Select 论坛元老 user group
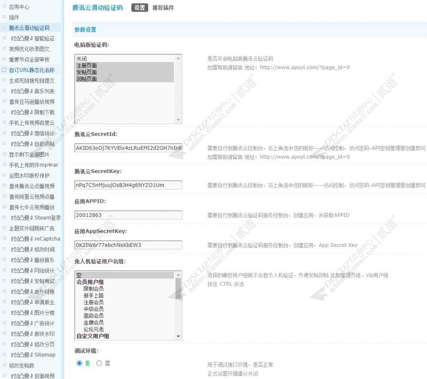427x379 pixels. (x=93, y=329)
